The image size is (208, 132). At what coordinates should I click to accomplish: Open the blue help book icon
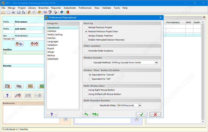pos(62,12)
